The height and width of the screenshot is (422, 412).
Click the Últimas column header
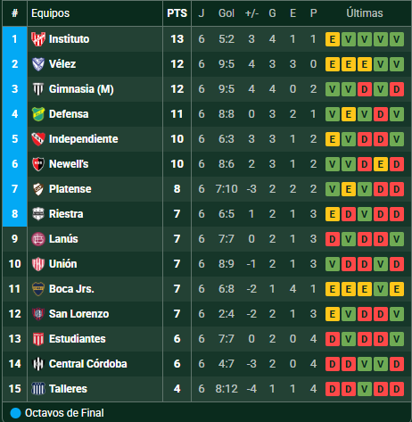click(365, 13)
